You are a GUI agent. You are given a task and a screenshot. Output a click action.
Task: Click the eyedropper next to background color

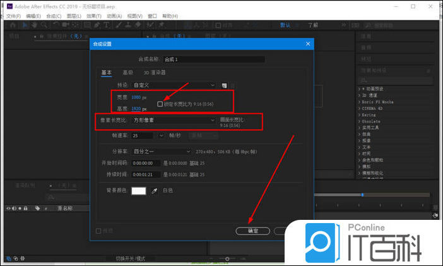(x=154, y=191)
